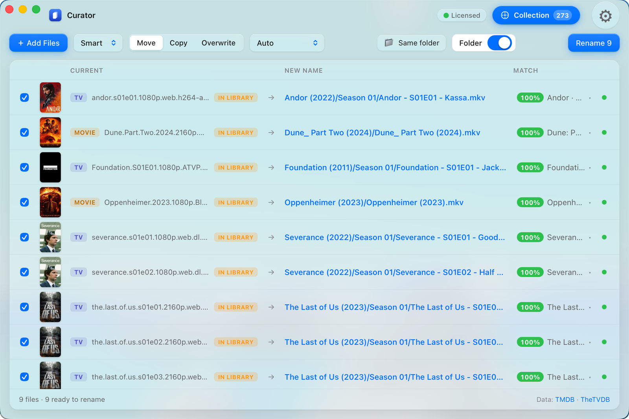Viewport: 629px width, 419px height.
Task: Click the 100% match badge for Andor
Action: (530, 97)
